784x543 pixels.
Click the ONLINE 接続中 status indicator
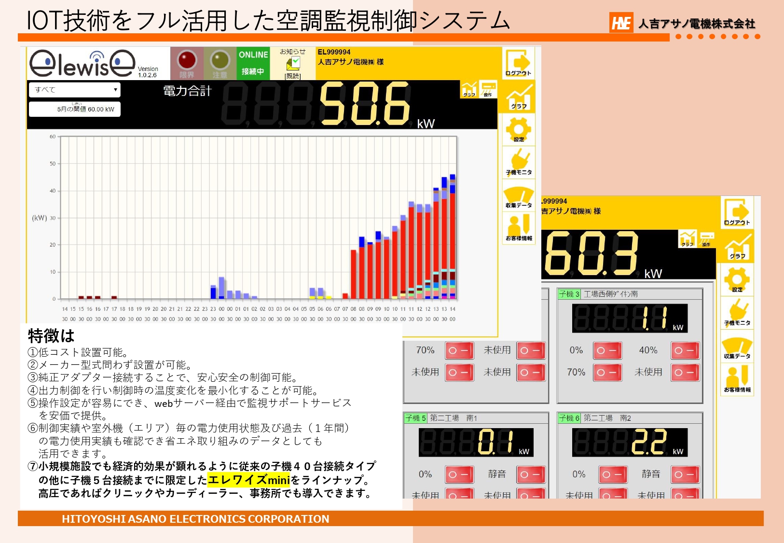[253, 63]
